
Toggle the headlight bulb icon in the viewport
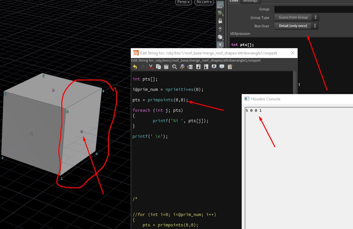pos(220,45)
